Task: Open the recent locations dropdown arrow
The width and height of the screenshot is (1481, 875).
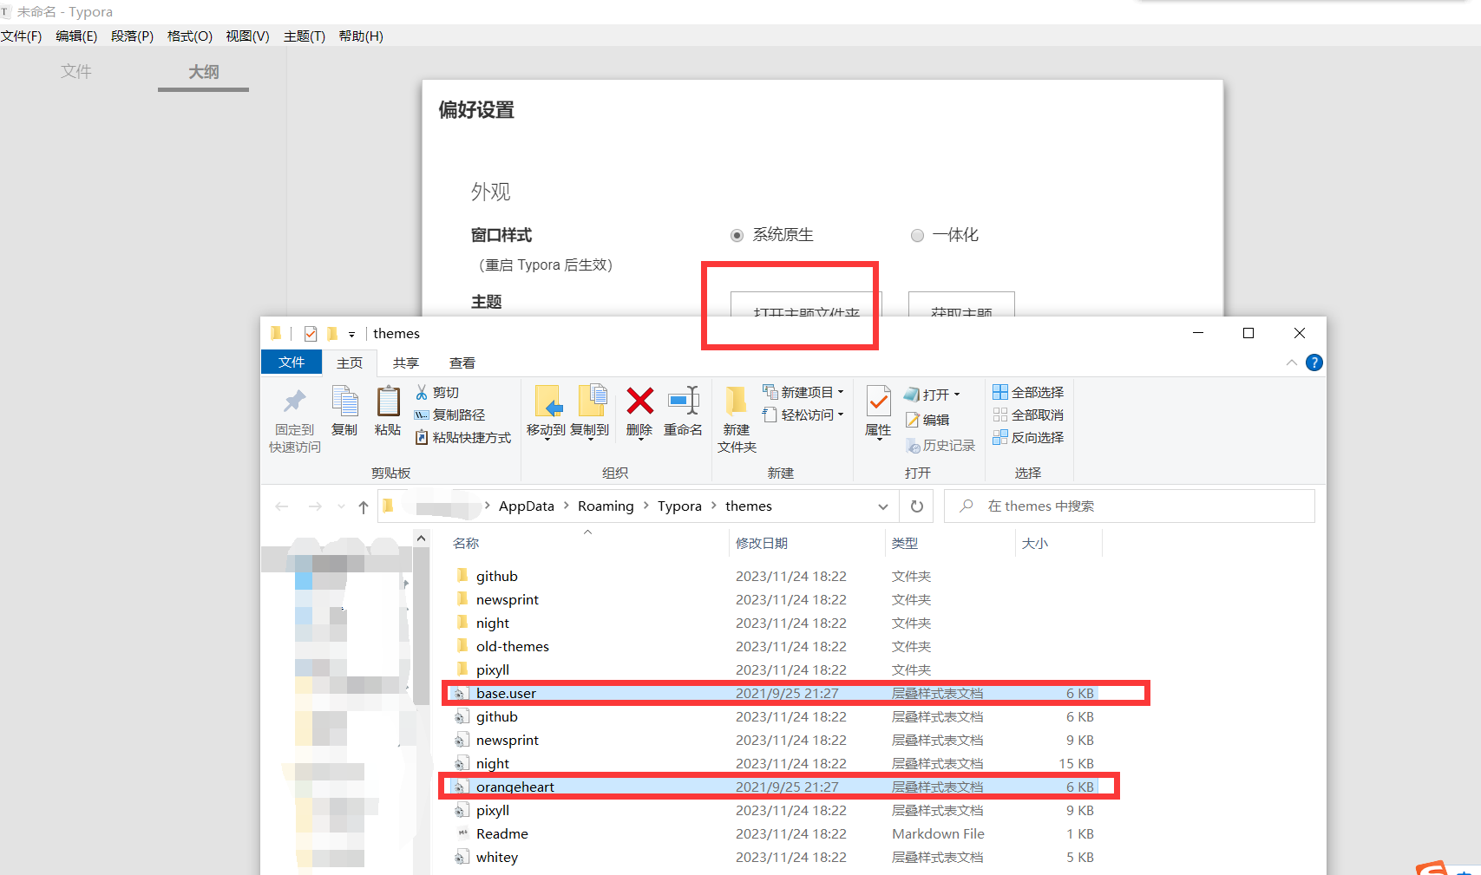Action: coord(341,506)
